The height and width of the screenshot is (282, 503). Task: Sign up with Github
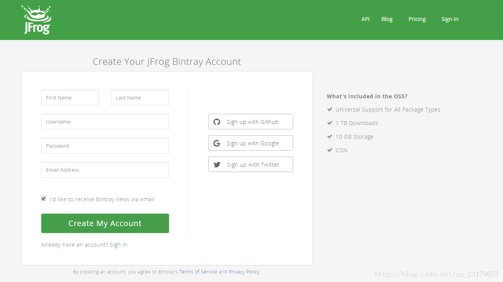tap(251, 122)
